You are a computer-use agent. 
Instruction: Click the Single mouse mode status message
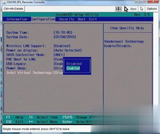[36, 129]
